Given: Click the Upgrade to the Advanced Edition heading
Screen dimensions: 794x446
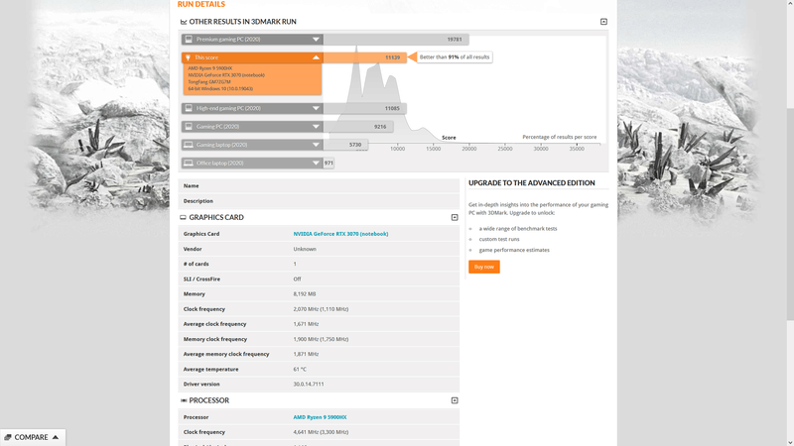Looking at the screenshot, I should [x=532, y=183].
